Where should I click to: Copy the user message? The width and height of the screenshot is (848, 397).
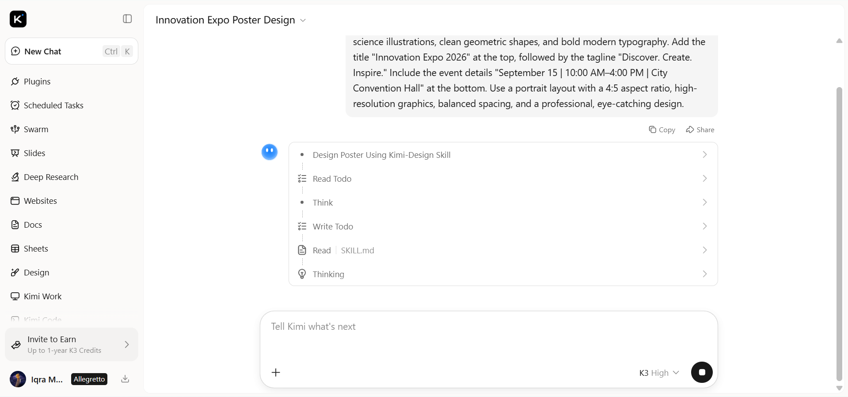pos(662,130)
